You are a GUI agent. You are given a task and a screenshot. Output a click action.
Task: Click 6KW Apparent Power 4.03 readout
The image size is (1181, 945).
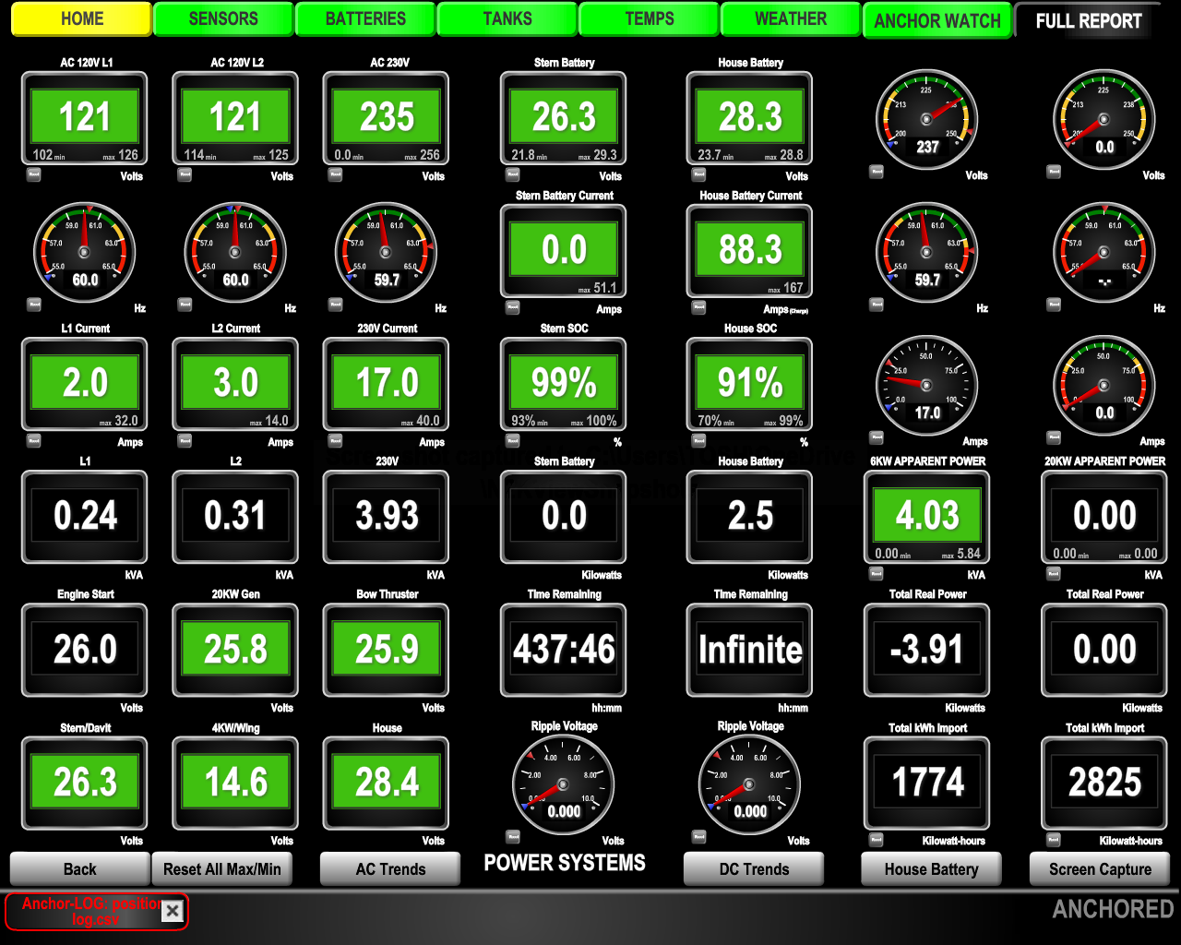(x=927, y=517)
